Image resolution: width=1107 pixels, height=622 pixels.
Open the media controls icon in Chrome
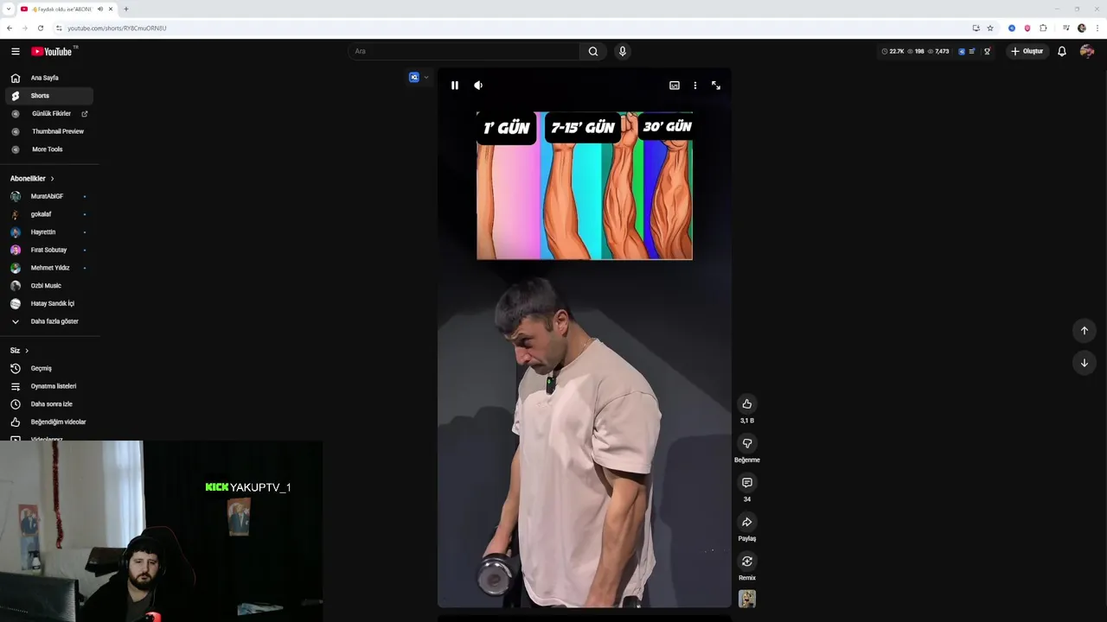click(x=1066, y=28)
